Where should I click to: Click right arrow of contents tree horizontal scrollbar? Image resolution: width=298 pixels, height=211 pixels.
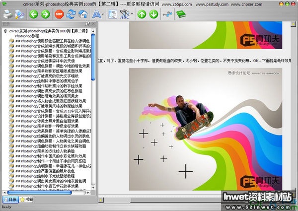pyautogui.click(x=88, y=193)
